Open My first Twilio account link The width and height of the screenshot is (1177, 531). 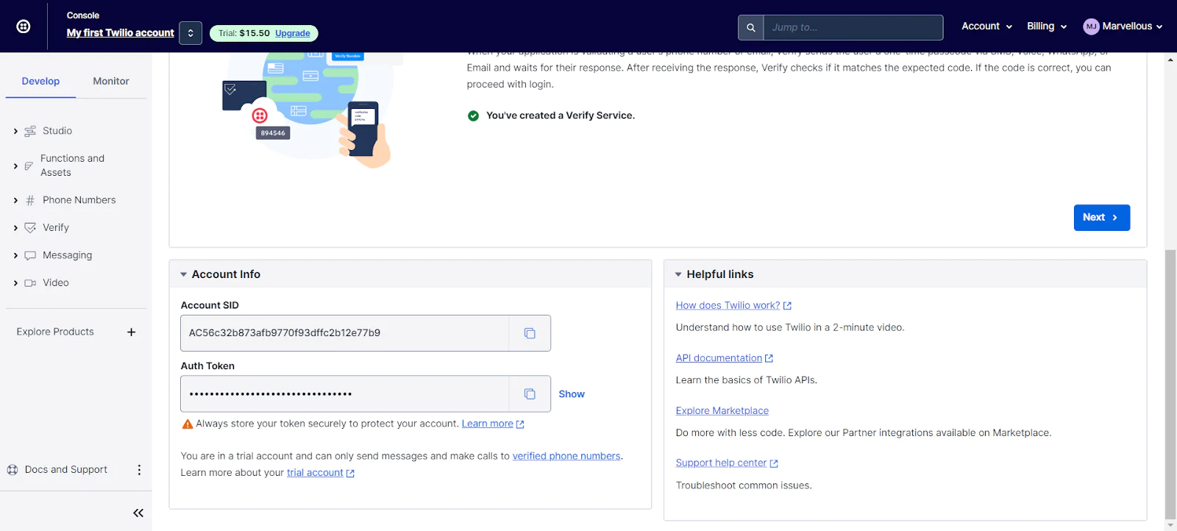click(120, 32)
